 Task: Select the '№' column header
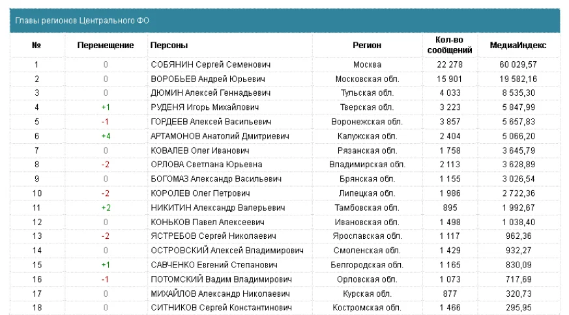pos(36,46)
